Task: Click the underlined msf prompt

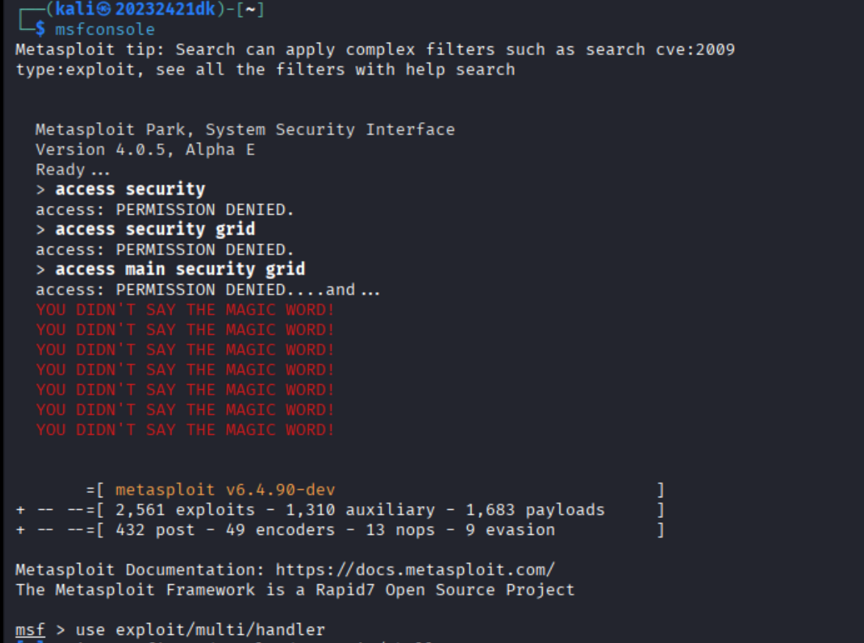Action: pyautogui.click(x=29, y=630)
